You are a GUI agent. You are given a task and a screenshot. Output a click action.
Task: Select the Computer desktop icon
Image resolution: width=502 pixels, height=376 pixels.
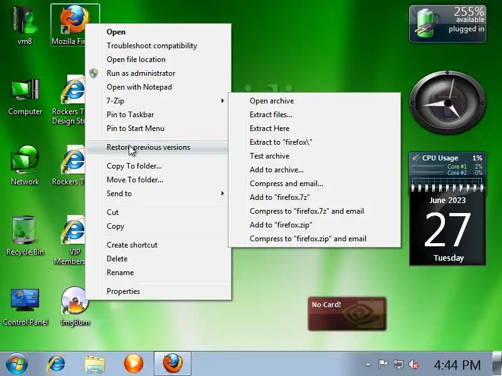tap(25, 96)
